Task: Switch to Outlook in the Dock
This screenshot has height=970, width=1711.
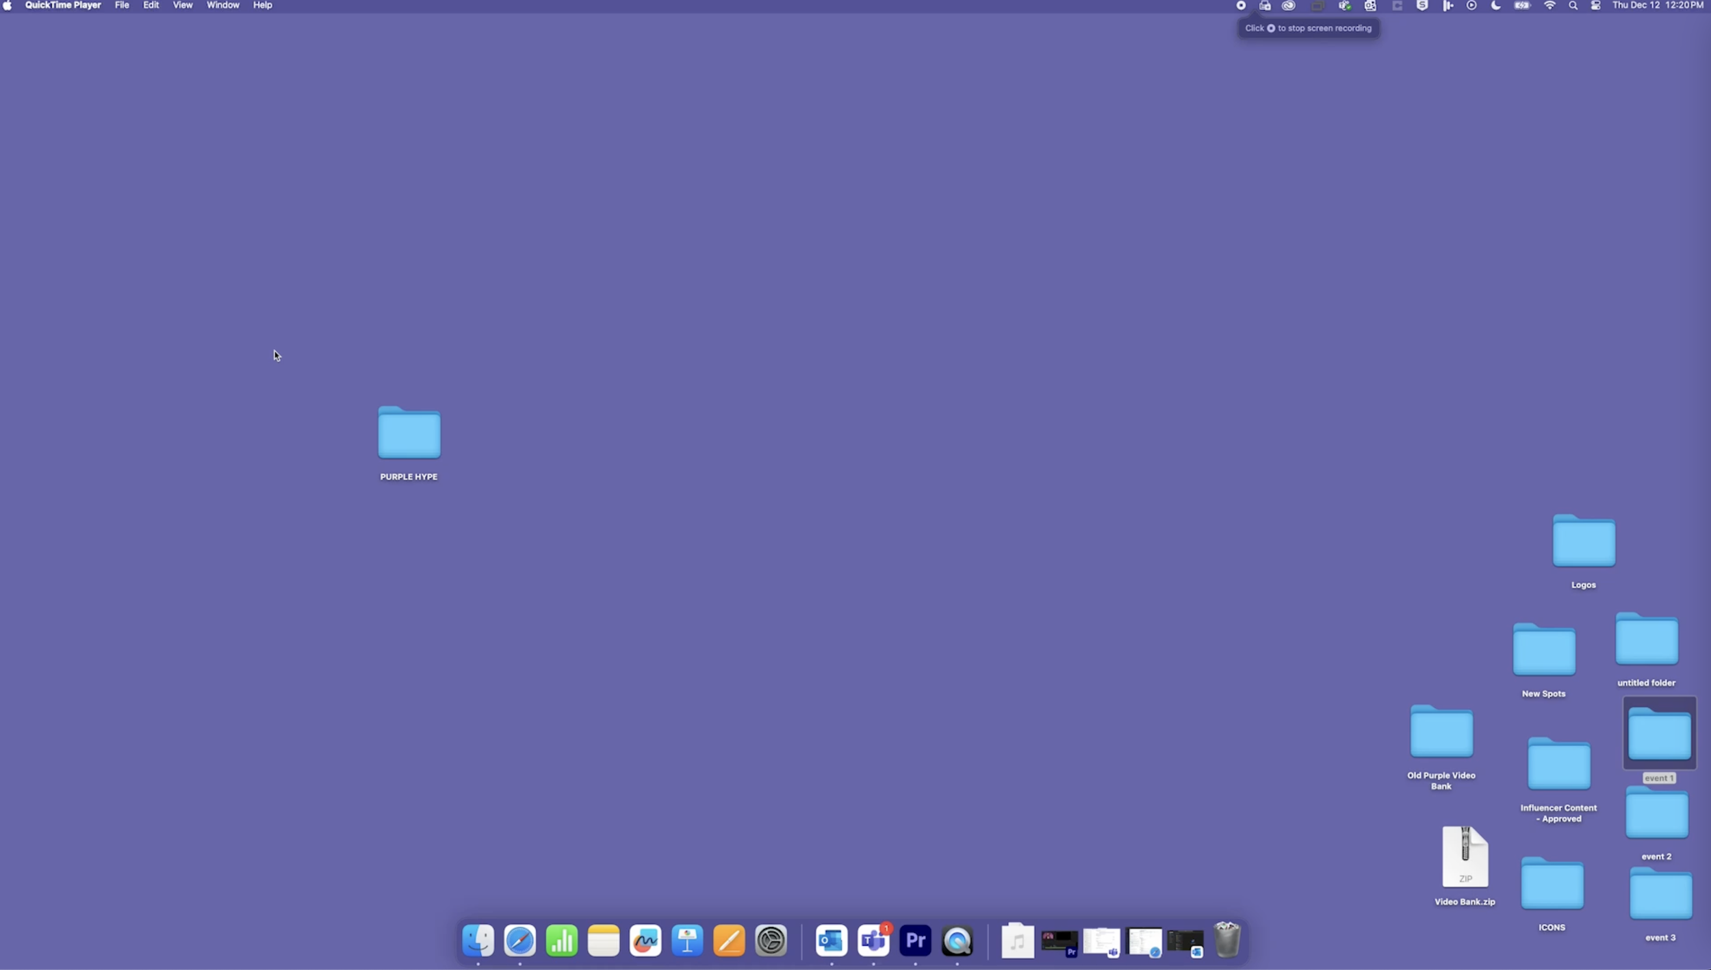Action: point(832,941)
